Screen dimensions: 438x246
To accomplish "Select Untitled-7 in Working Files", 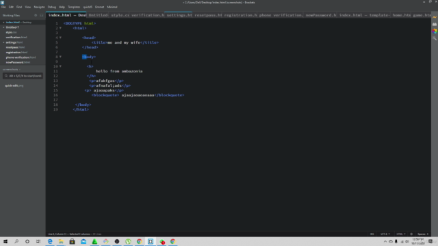I will click(x=12, y=27).
